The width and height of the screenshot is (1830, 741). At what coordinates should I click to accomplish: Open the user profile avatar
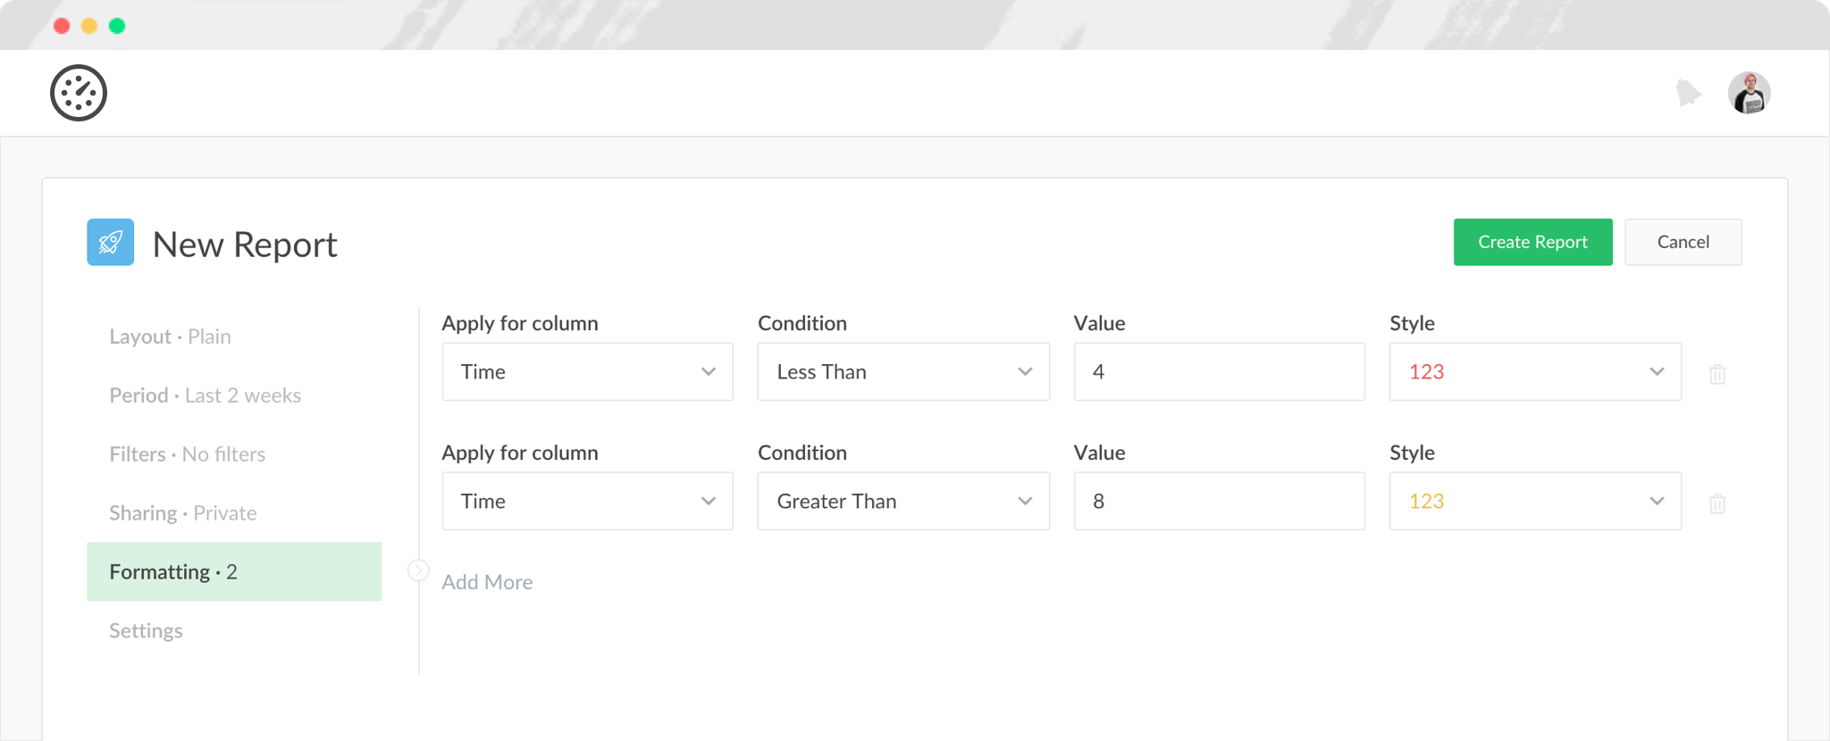tap(1749, 93)
